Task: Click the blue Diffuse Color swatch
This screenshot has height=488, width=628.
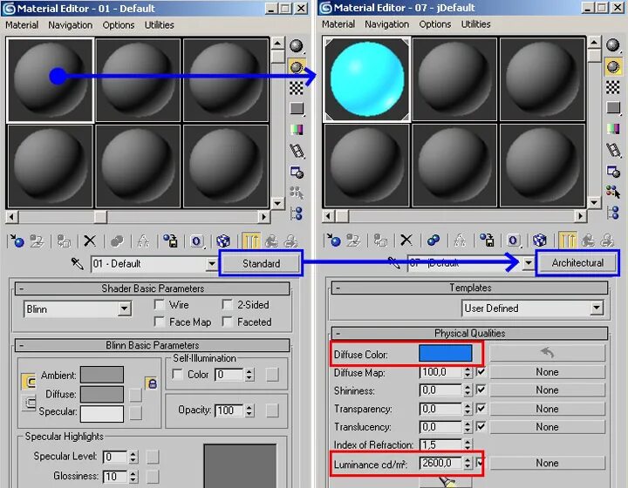Action: click(445, 354)
